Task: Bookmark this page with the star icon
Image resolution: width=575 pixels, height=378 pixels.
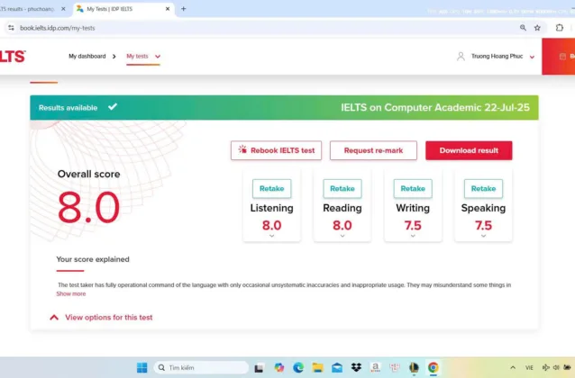Action: [x=537, y=28]
